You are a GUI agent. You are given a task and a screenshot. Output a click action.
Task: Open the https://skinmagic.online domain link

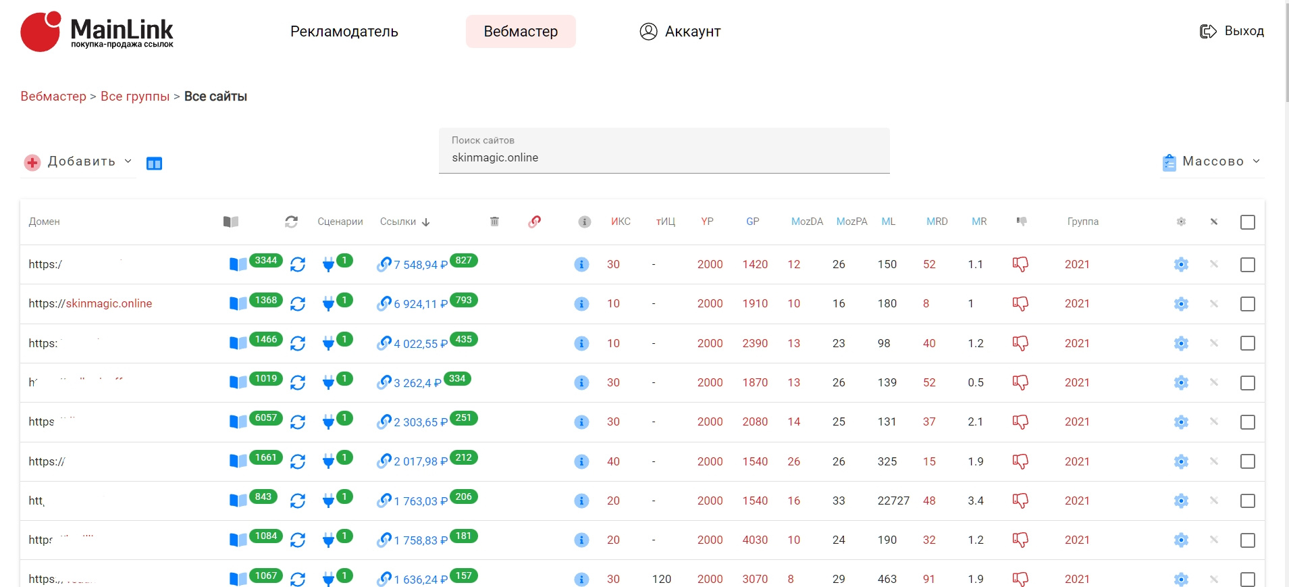point(90,304)
